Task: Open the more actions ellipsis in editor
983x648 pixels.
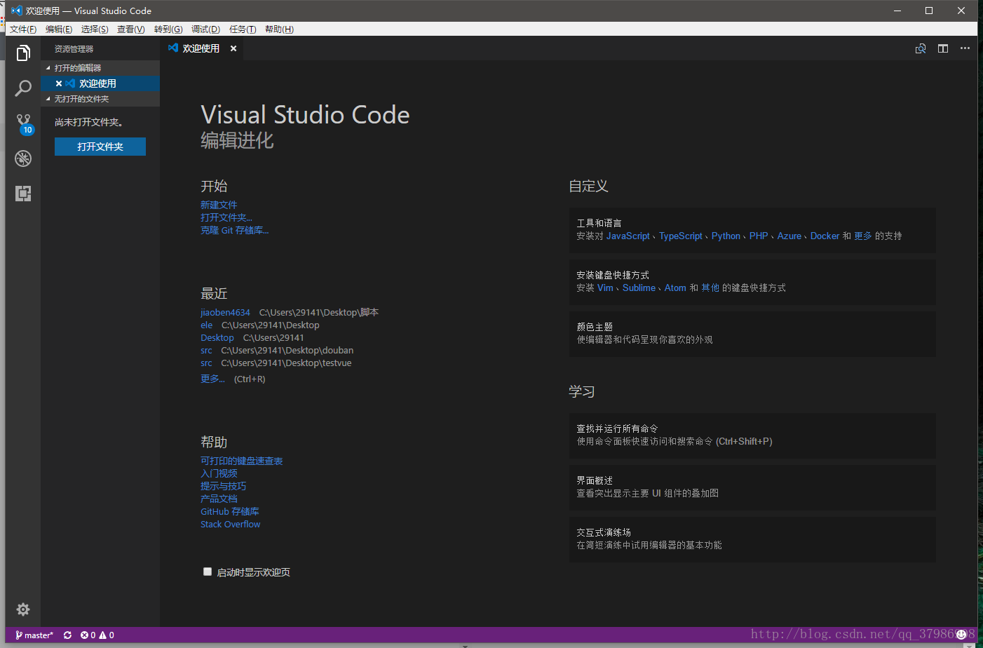Action: point(965,48)
